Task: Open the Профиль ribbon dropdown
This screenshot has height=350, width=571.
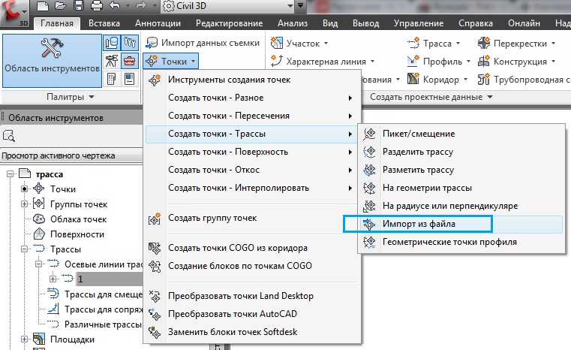Action: click(439, 62)
